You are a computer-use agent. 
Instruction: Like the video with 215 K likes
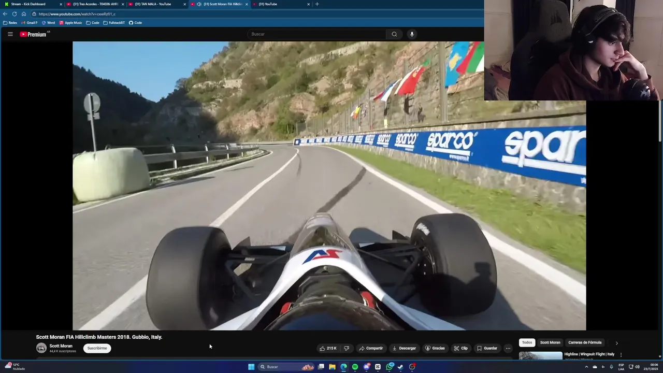(x=328, y=348)
